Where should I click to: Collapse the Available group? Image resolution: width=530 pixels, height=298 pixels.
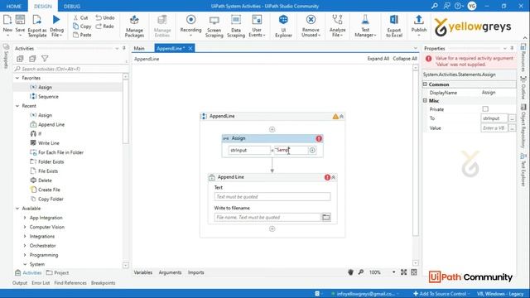17,209
